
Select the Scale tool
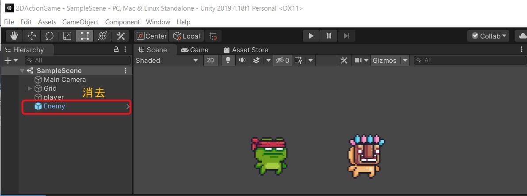point(67,36)
